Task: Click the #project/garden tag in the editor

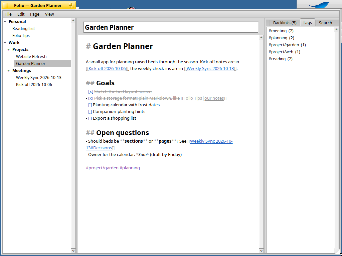Action: point(102,168)
